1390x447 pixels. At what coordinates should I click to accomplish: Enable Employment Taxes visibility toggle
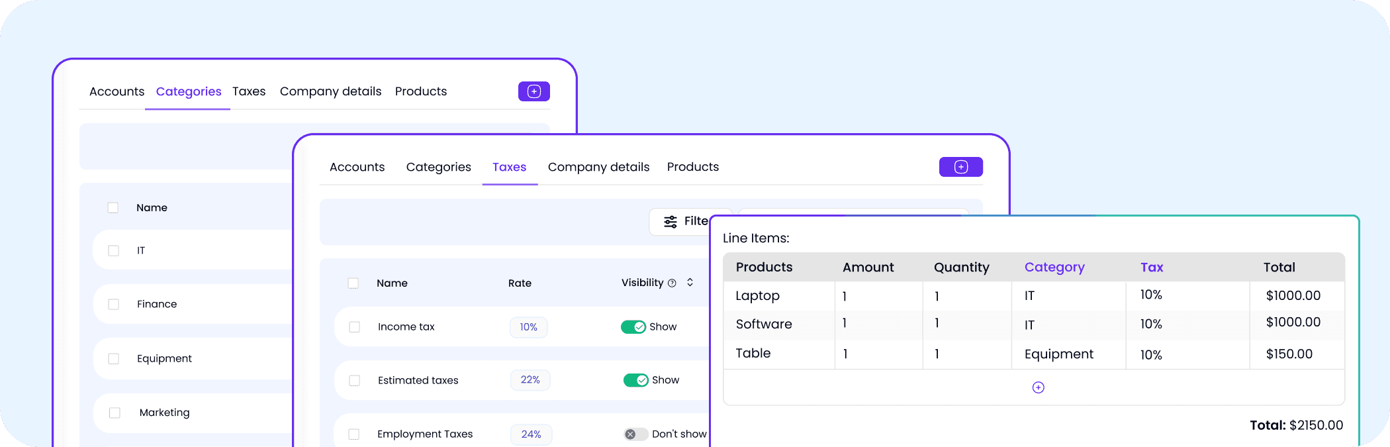(x=635, y=434)
